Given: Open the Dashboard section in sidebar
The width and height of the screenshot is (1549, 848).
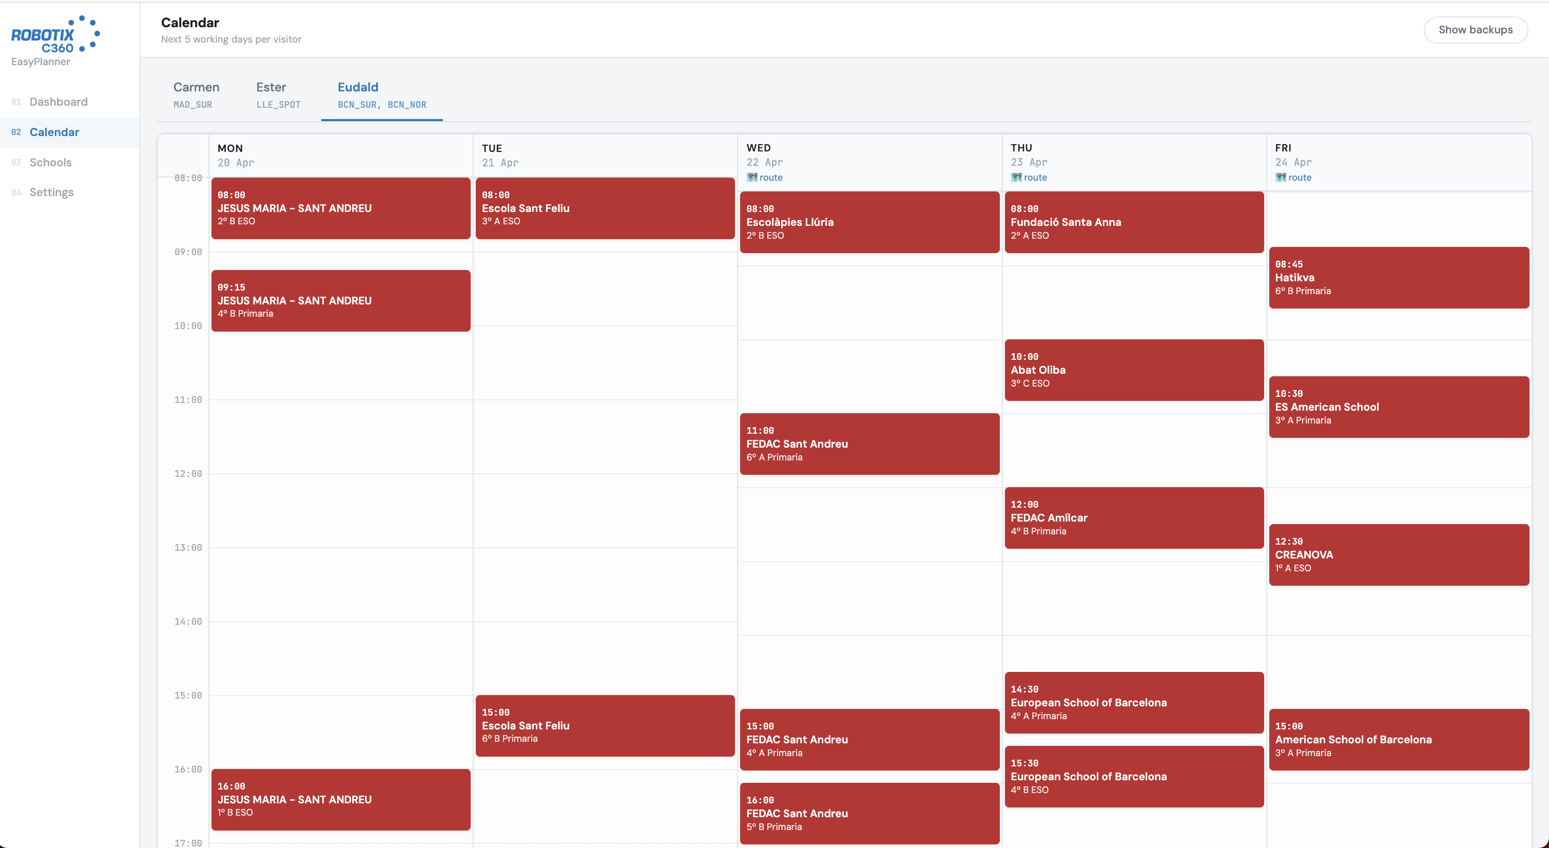Looking at the screenshot, I should tap(59, 102).
